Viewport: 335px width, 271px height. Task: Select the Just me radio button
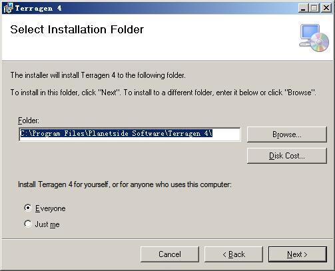coord(28,224)
